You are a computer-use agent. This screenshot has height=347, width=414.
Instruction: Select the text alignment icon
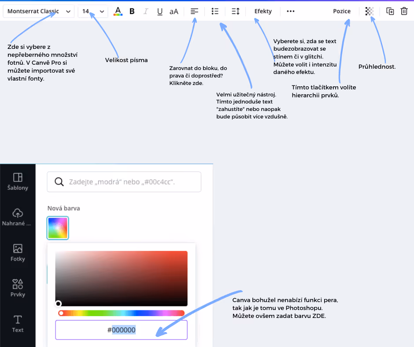[x=194, y=11]
